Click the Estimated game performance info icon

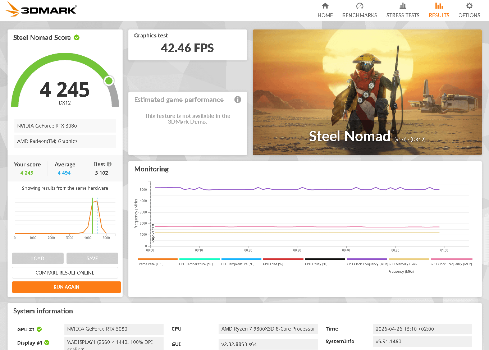click(238, 100)
